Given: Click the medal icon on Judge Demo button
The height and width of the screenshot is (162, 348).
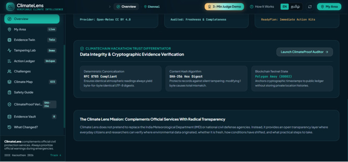Looking at the screenshot, I should coord(209,6).
